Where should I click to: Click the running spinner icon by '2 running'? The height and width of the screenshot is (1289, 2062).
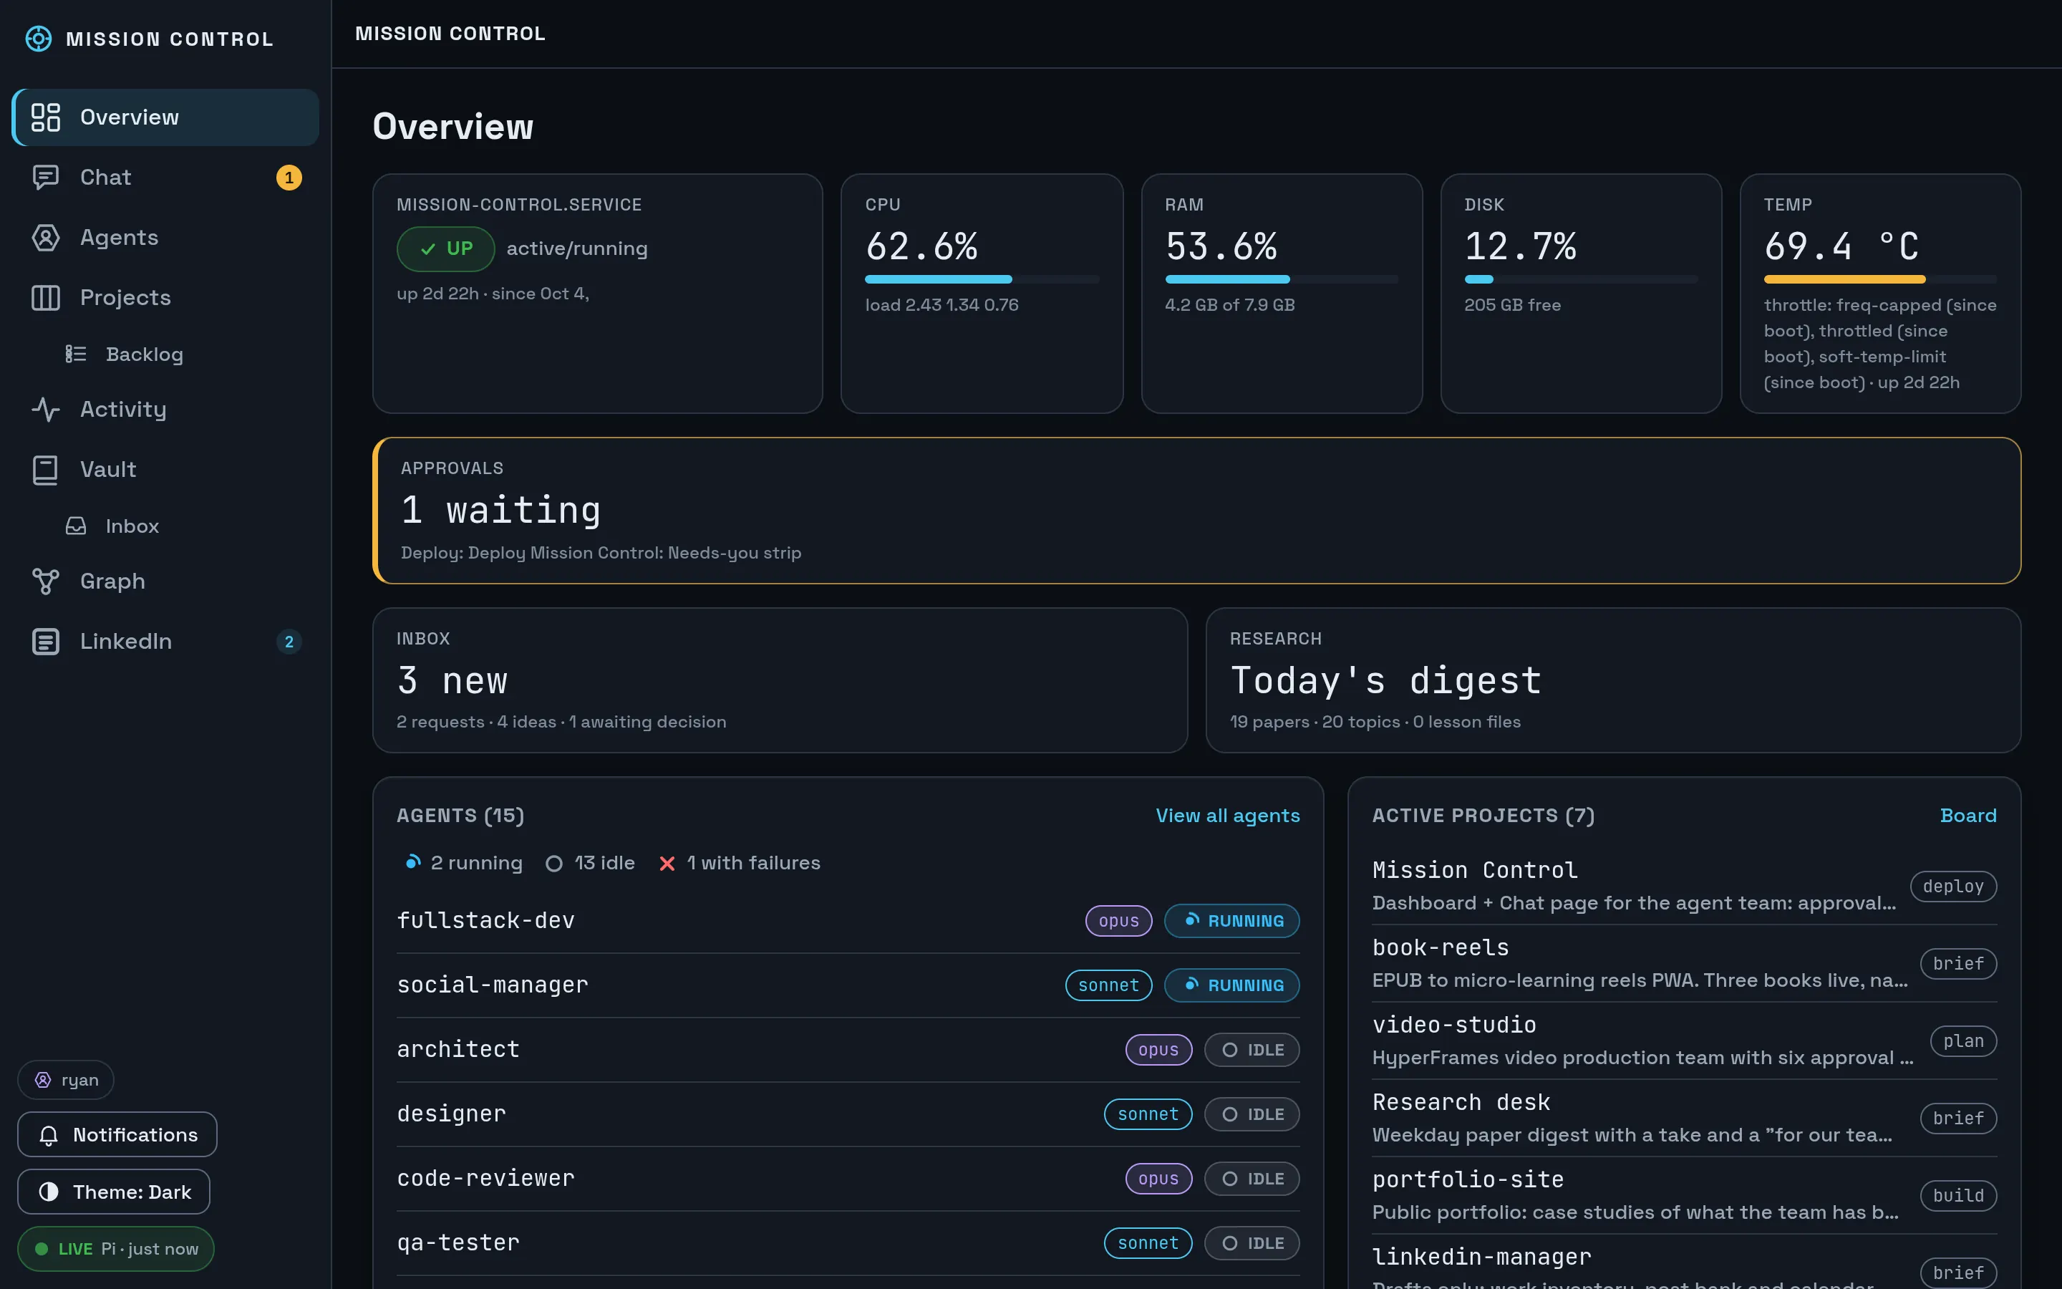412,863
